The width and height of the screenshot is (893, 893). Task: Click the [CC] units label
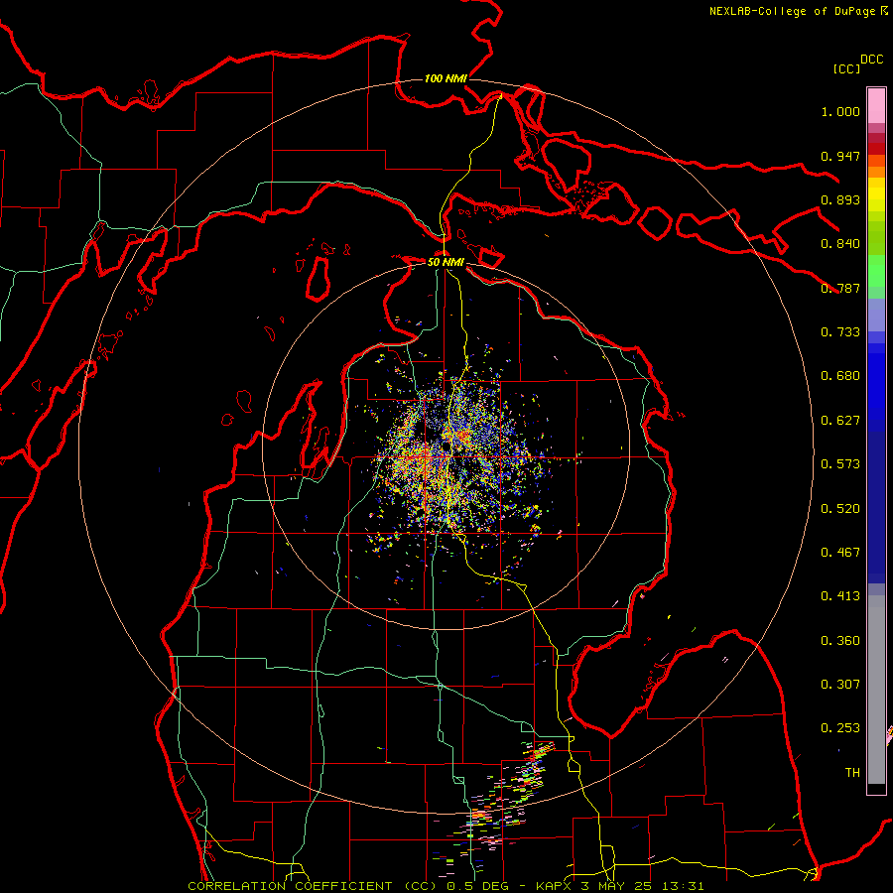pyautogui.click(x=846, y=68)
